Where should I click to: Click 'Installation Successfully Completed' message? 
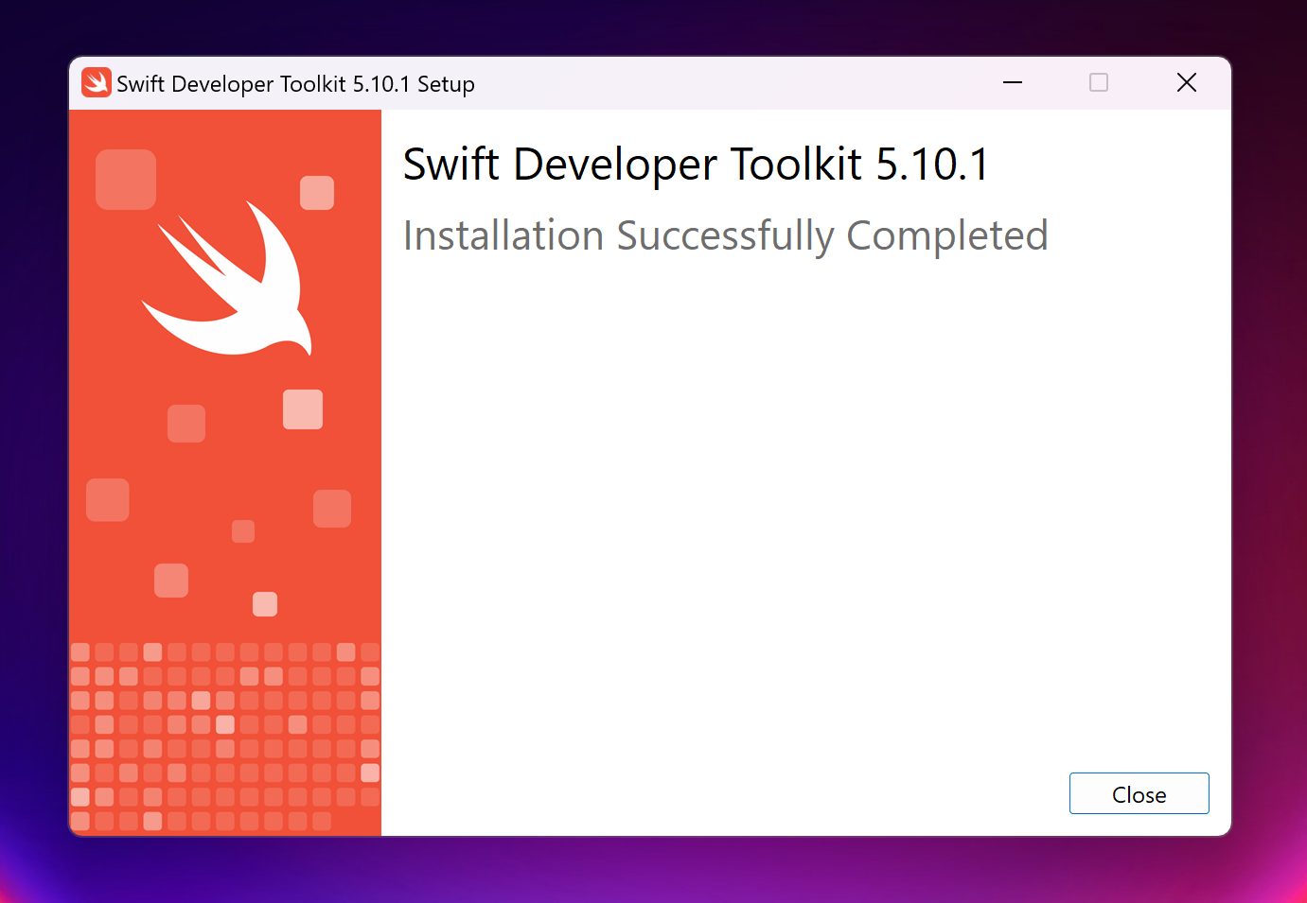[726, 235]
